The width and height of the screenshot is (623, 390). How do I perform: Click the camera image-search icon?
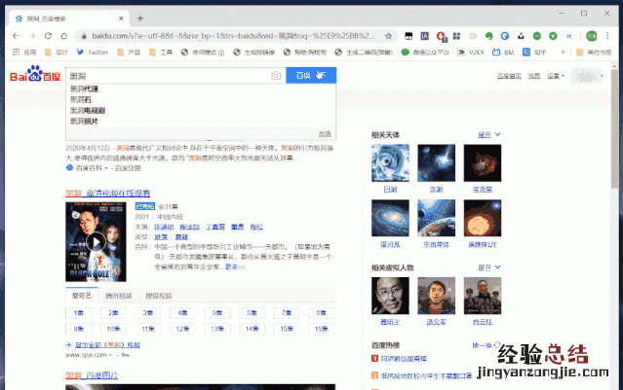point(276,76)
